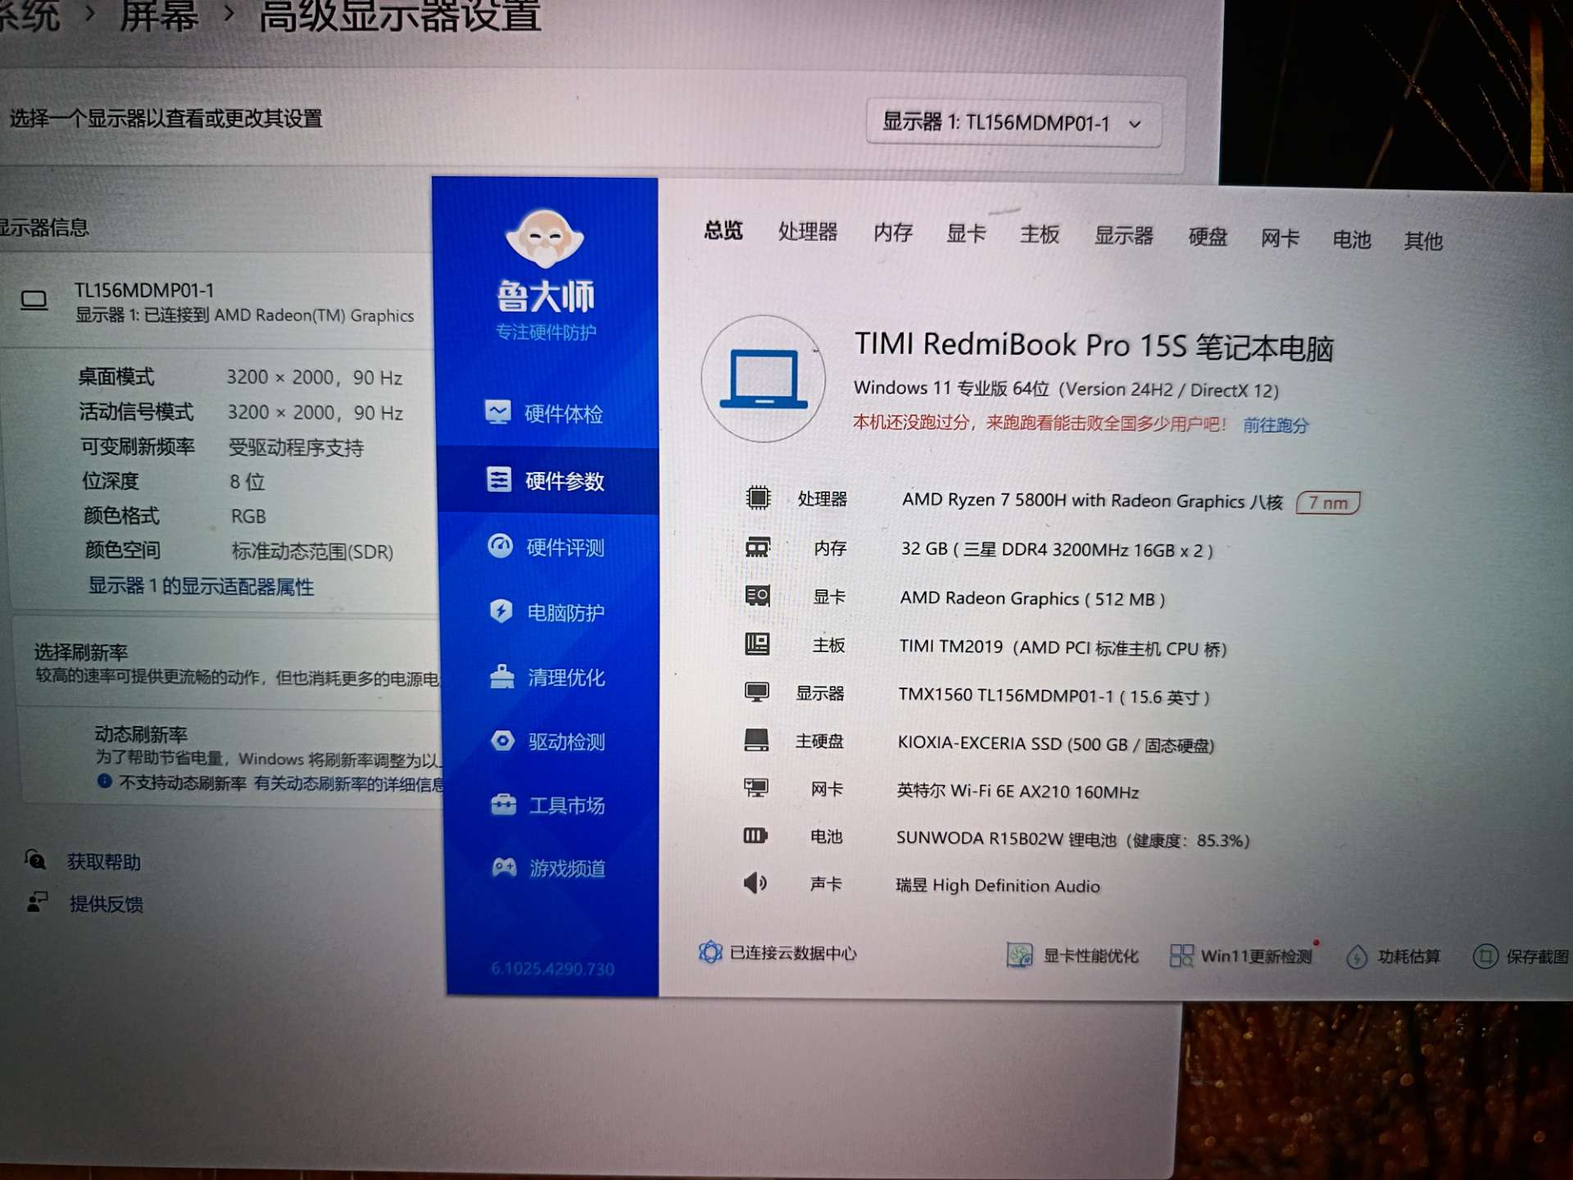
Task: Click TMX1560 TL156MDMP01-1 display text
Action: pos(1054,696)
